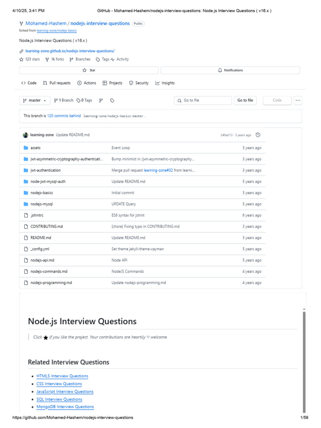Open nodejs-interview-questions repository link
321x428 pixels.
tap(100, 23)
